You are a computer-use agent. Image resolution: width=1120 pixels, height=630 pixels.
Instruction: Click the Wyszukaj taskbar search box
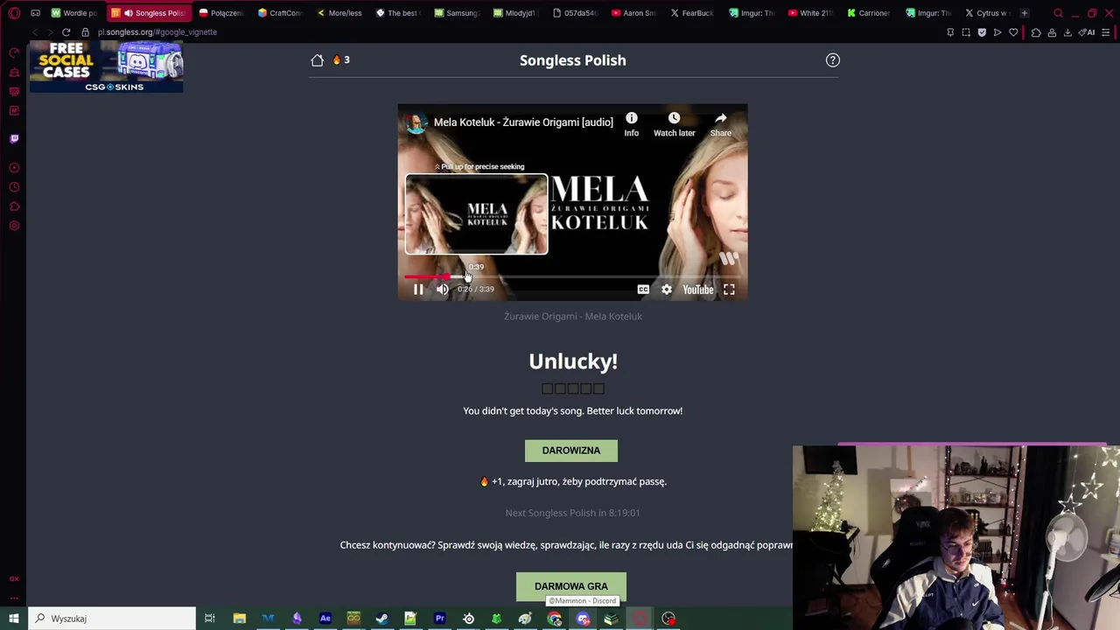[x=112, y=619]
